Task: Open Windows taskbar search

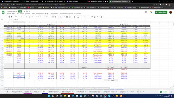Action: (x=53, y=96)
